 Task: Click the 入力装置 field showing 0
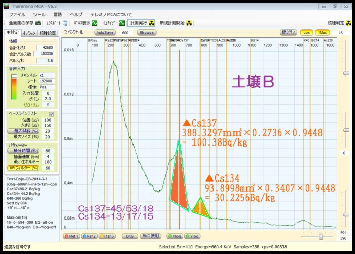pos(48,93)
